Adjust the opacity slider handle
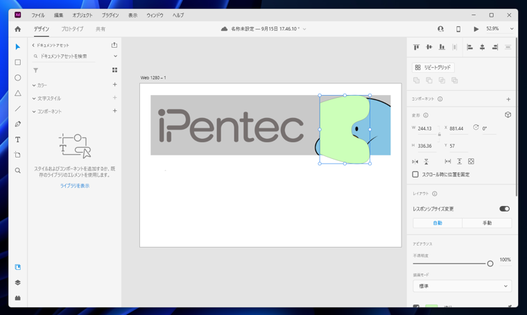 click(x=490, y=264)
